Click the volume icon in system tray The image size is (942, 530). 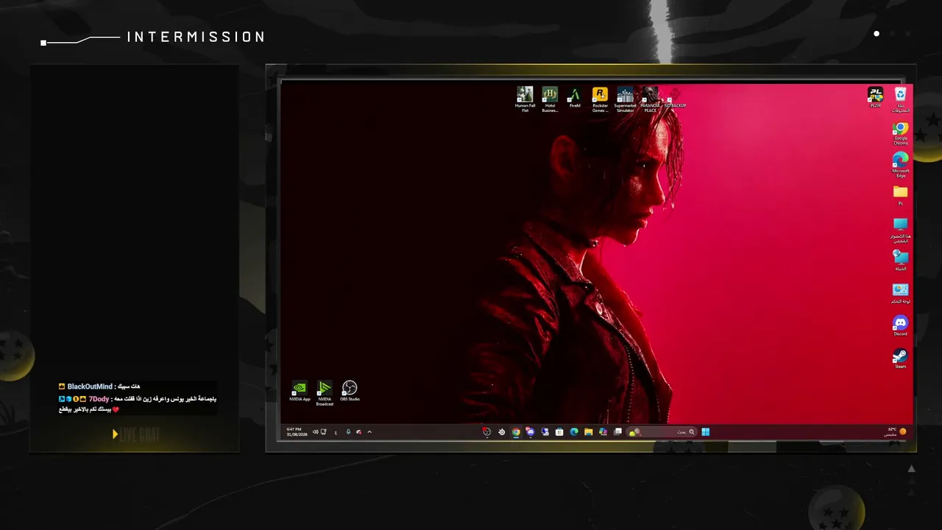316,432
